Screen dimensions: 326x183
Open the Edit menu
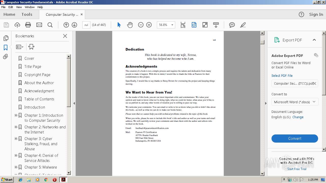(11, 7)
